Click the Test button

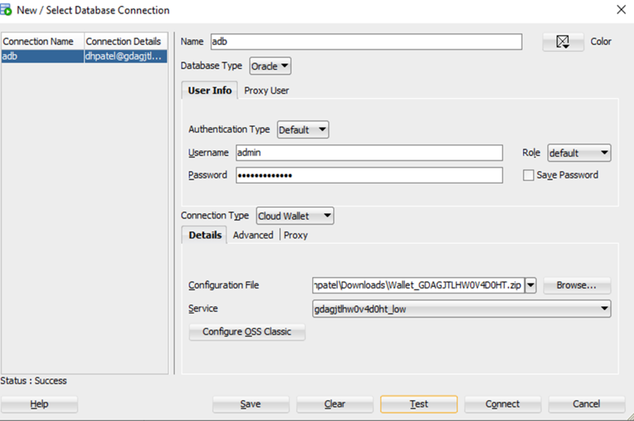point(419,404)
